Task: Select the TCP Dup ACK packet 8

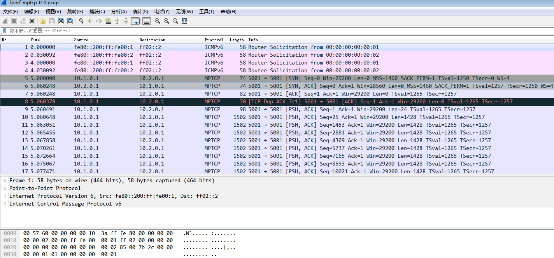Action: tap(277, 101)
